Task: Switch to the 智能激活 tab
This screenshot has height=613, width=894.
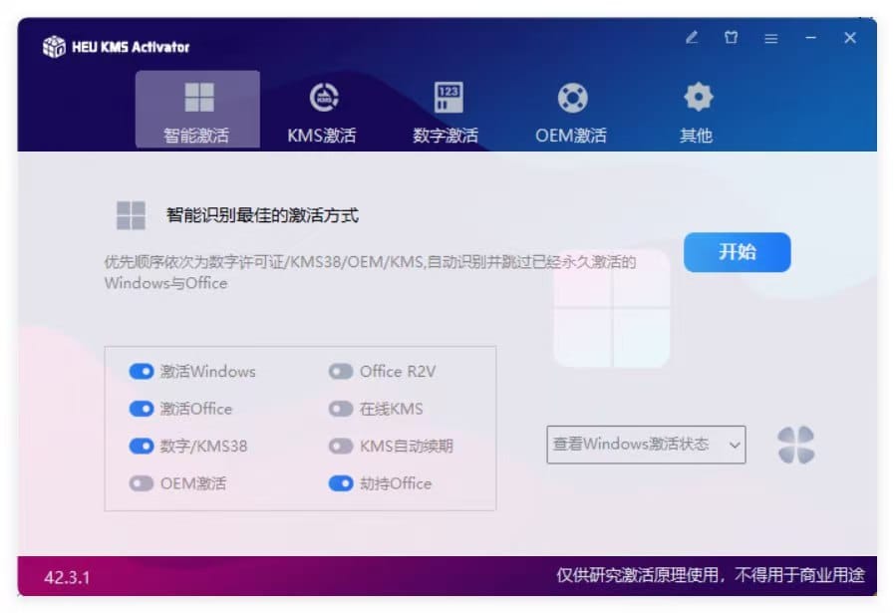Action: pyautogui.click(x=197, y=110)
